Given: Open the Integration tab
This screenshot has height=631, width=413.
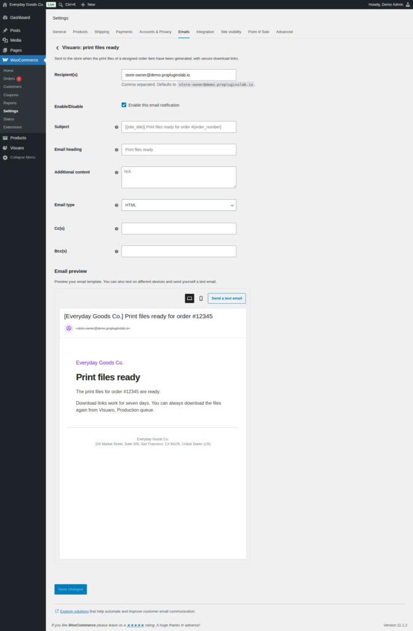Looking at the screenshot, I should [x=205, y=32].
